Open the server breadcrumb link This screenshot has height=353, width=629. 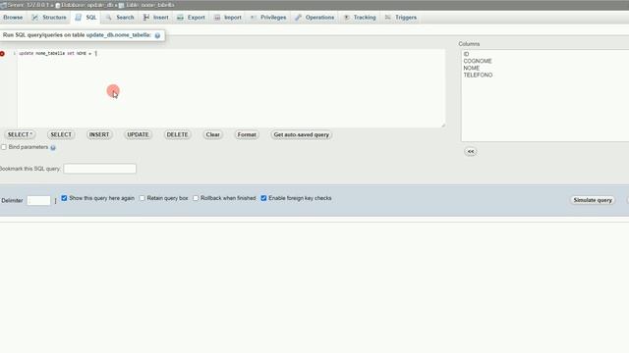click(29, 5)
